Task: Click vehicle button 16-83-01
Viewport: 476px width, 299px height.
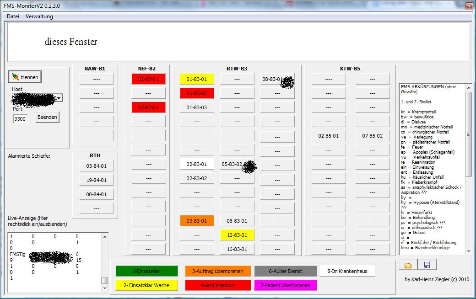Action: (237, 249)
